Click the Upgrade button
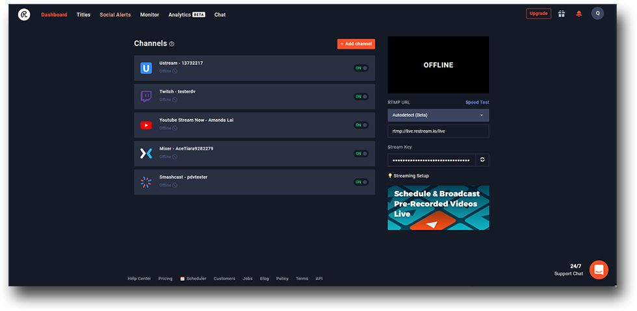 click(538, 14)
